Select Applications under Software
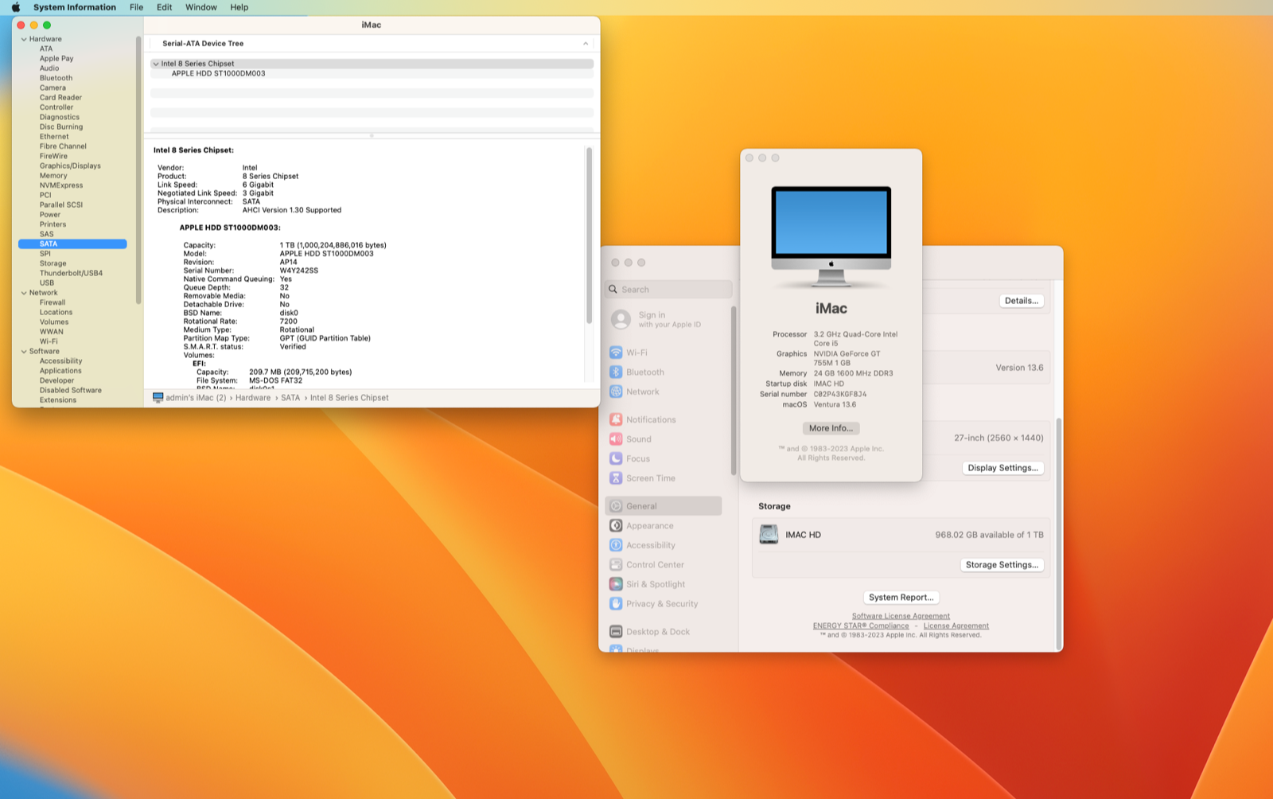 pyautogui.click(x=60, y=371)
